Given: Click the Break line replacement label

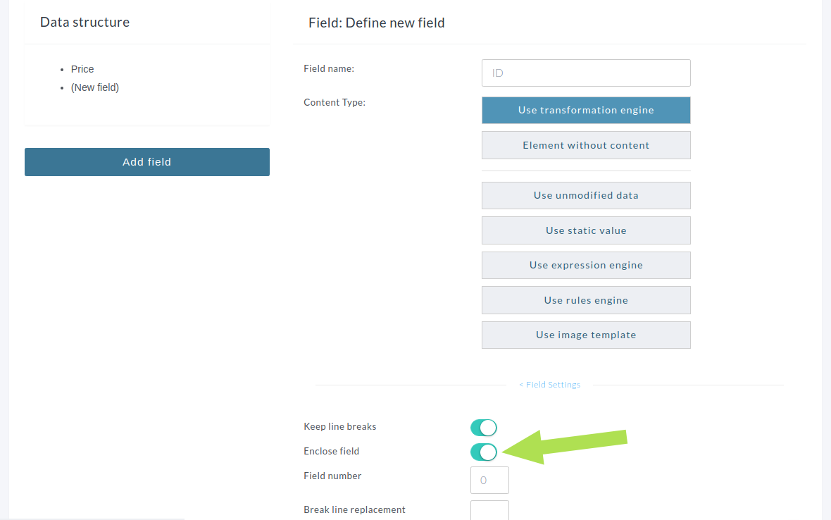Looking at the screenshot, I should pyautogui.click(x=354, y=510).
